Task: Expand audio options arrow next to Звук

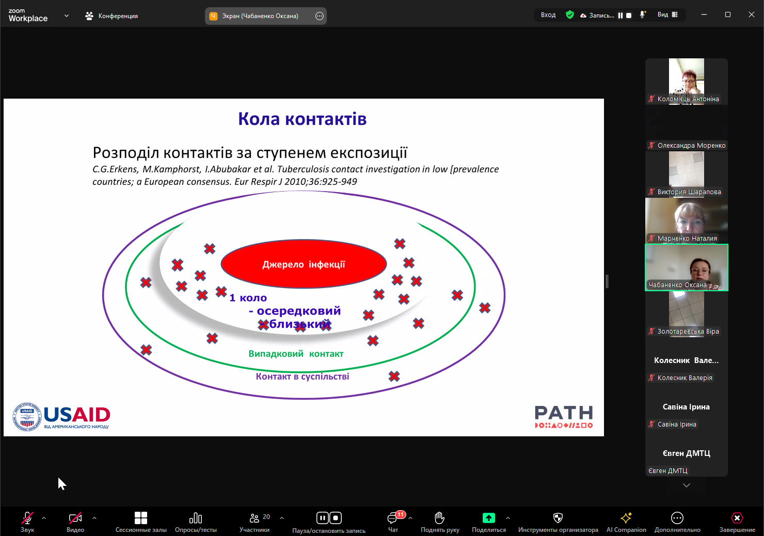Action: pos(44,517)
